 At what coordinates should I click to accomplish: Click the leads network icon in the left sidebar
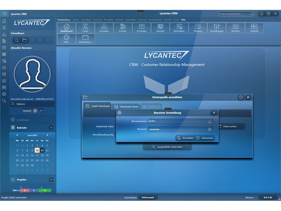tap(4, 28)
